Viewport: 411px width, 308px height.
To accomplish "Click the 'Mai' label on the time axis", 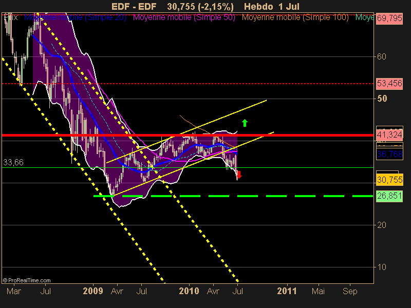I will point(318,291).
